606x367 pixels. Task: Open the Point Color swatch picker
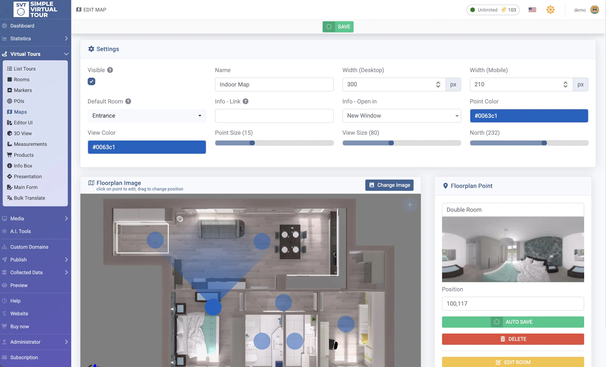[529, 116]
